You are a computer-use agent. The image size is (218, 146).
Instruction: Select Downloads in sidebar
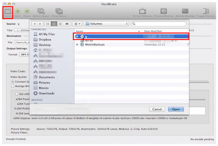44,93
